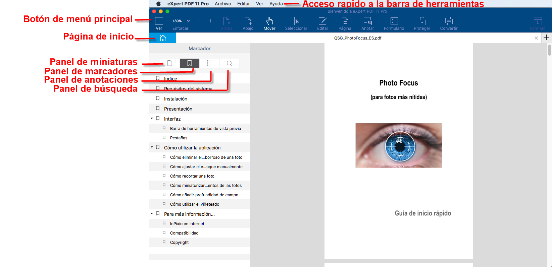Click the eye photo in document
552x267 pixels.
(x=399, y=145)
